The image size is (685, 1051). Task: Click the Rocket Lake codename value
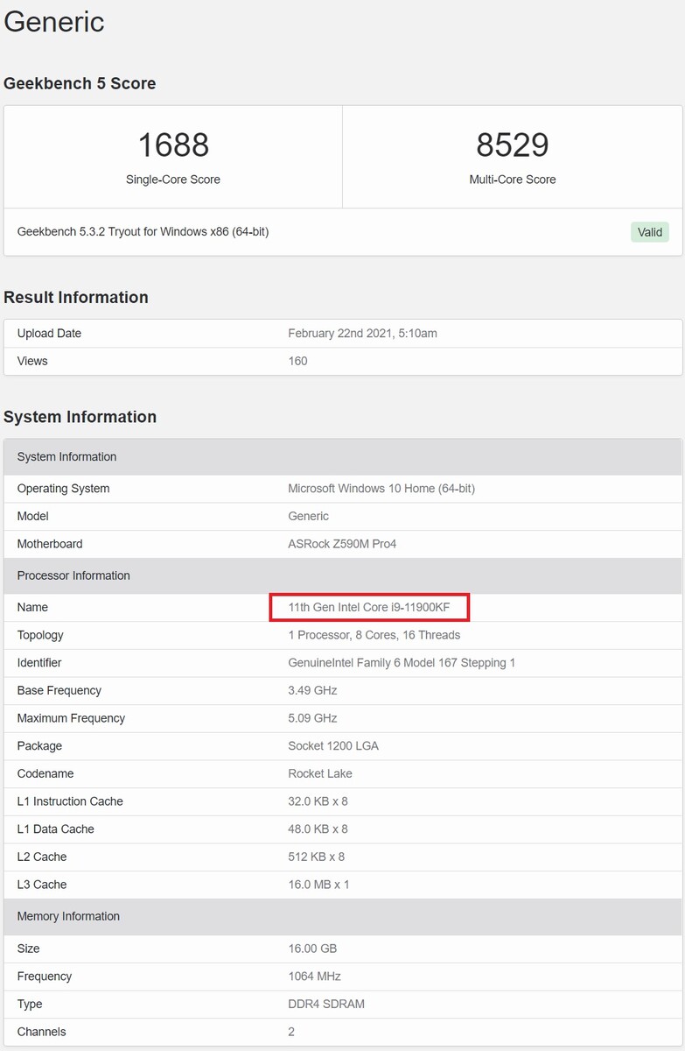point(320,773)
